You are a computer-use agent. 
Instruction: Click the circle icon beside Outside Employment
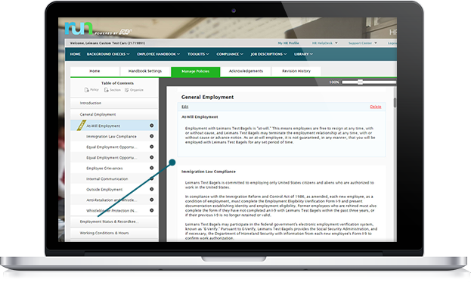152,189
